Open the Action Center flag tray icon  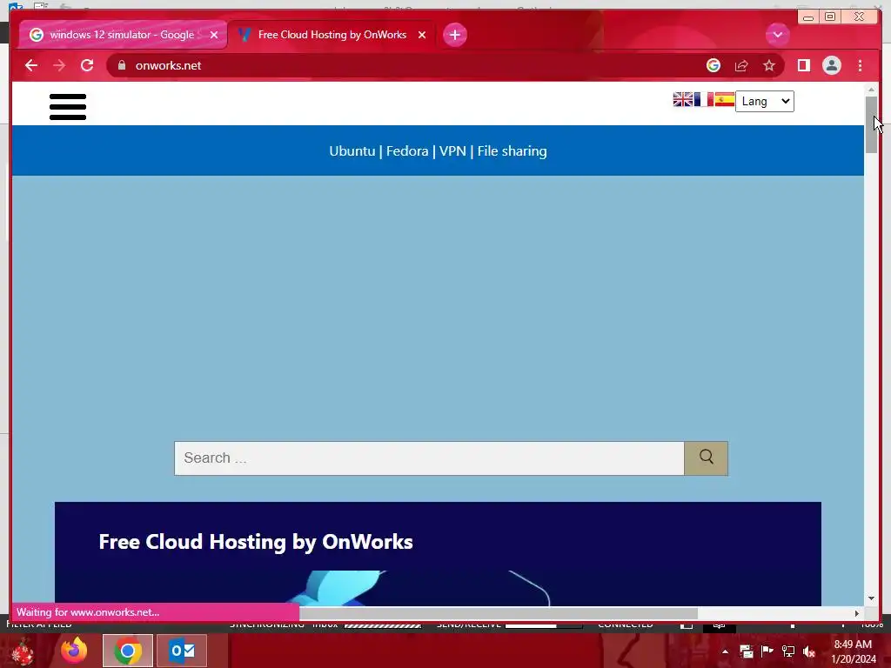tap(767, 651)
